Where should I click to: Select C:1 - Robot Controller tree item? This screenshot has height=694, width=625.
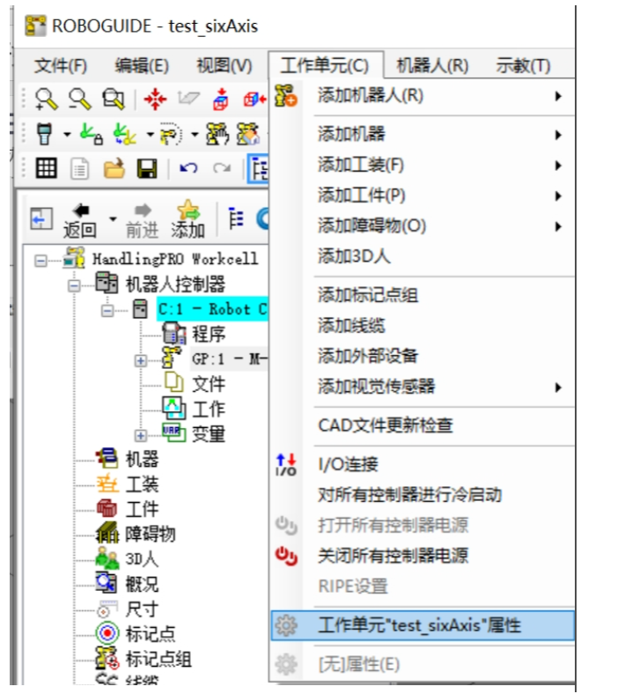point(213,309)
